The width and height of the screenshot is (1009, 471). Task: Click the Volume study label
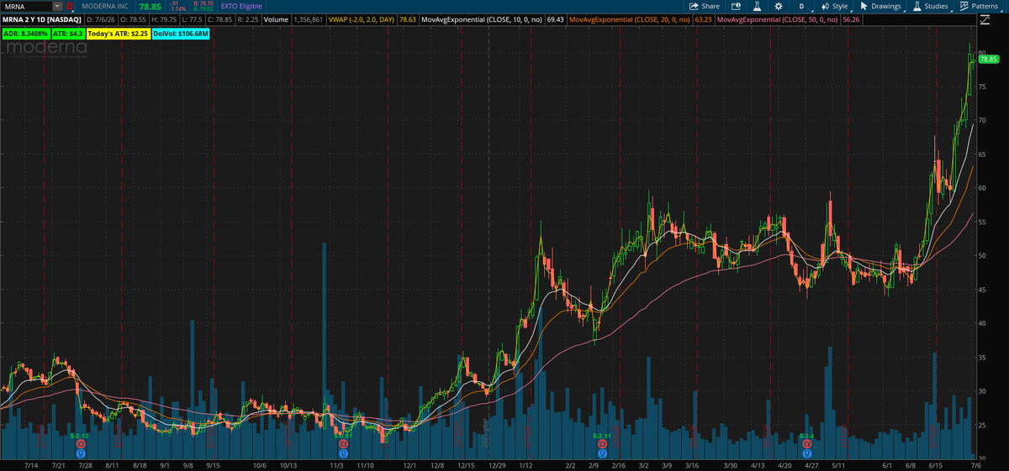275,18
